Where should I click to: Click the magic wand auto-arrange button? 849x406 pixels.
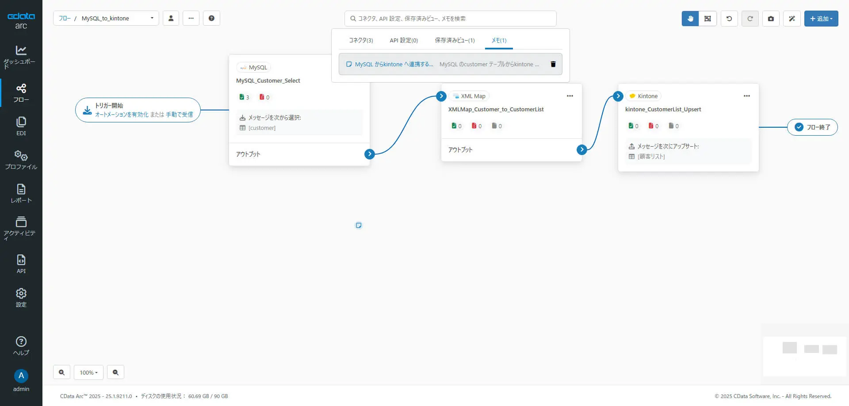[792, 19]
